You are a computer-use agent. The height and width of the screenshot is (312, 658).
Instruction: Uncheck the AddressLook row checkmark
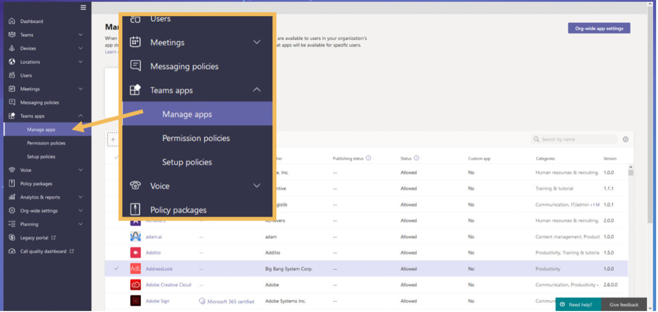pyautogui.click(x=116, y=269)
